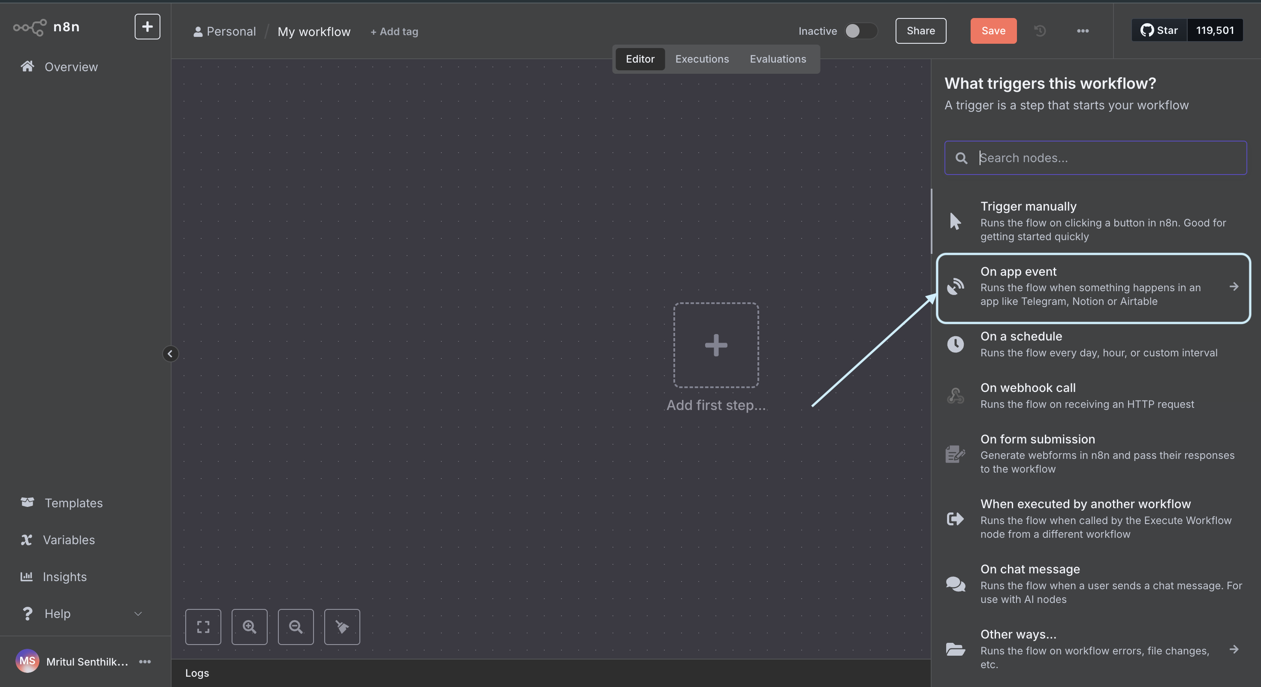Image resolution: width=1261 pixels, height=687 pixels.
Task: Expand the On app event trigger options
Action: point(1234,287)
